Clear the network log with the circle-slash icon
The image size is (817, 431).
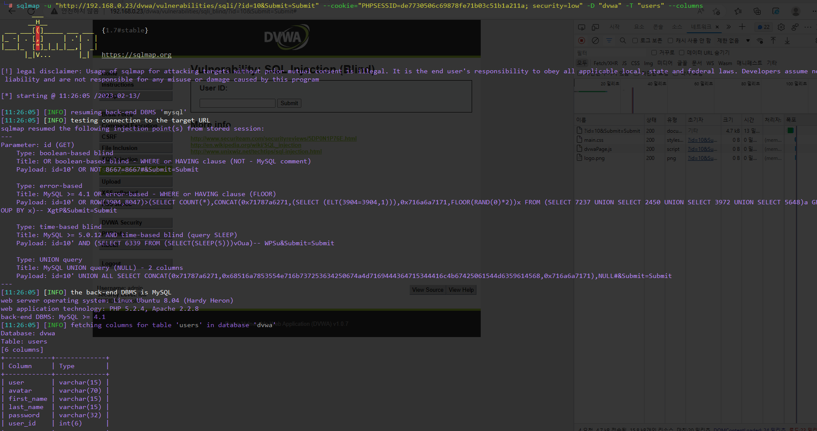[x=595, y=41]
